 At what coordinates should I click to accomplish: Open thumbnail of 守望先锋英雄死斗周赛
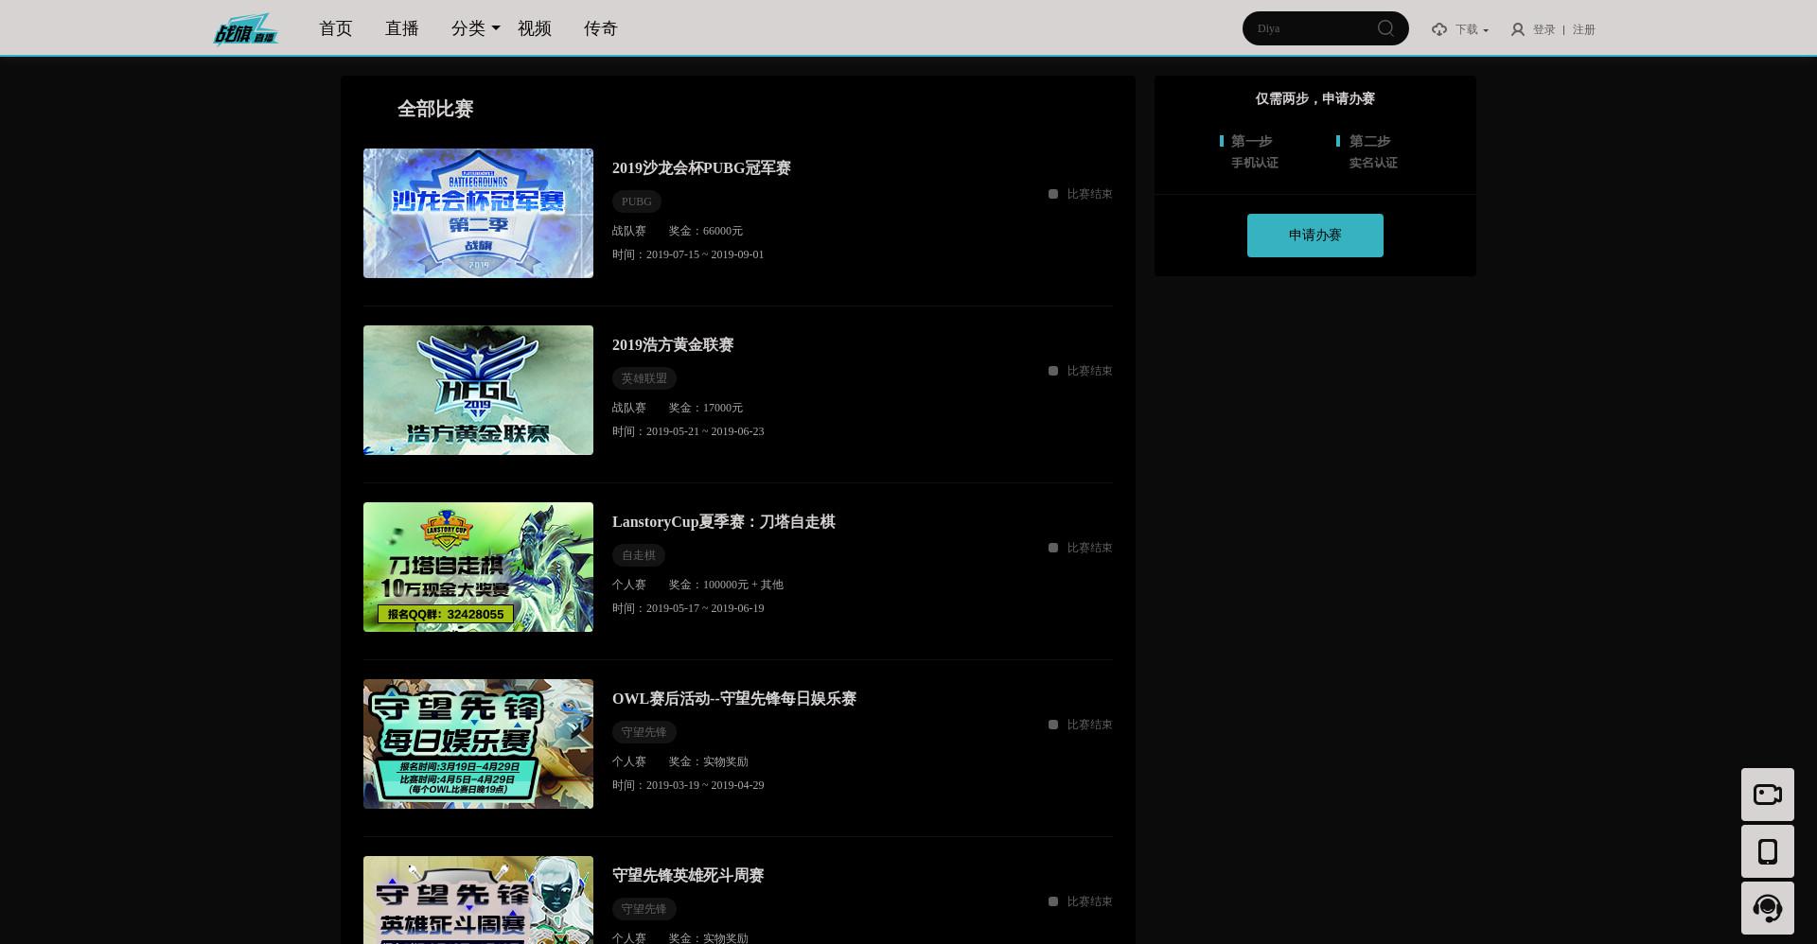click(478, 900)
